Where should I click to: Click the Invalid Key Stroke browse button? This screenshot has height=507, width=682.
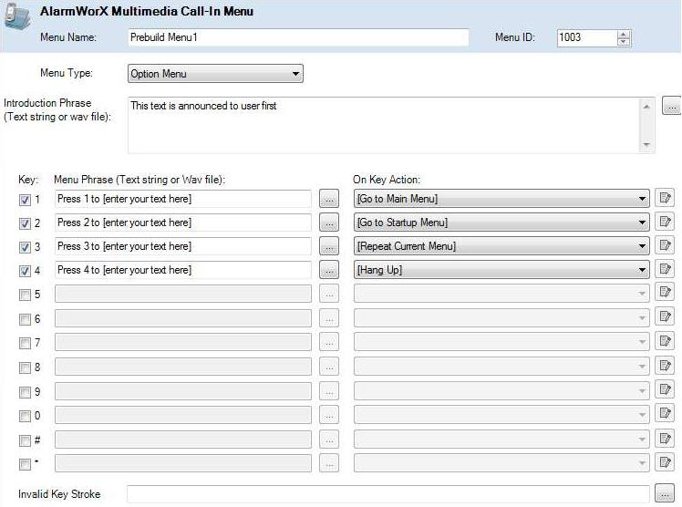[665, 494]
